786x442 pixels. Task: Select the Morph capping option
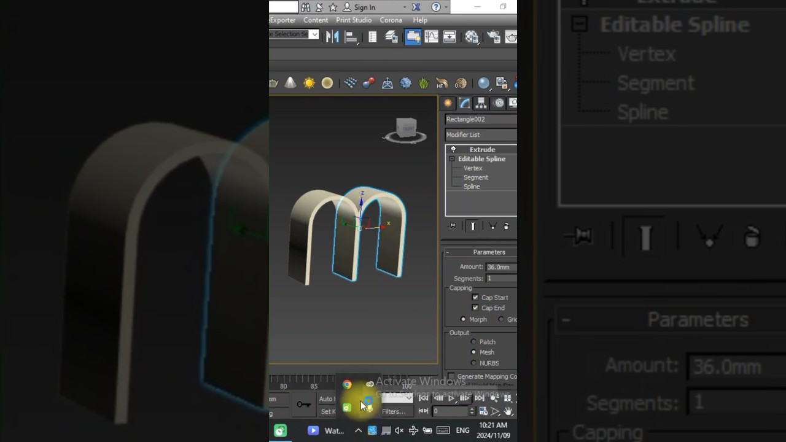click(x=464, y=319)
